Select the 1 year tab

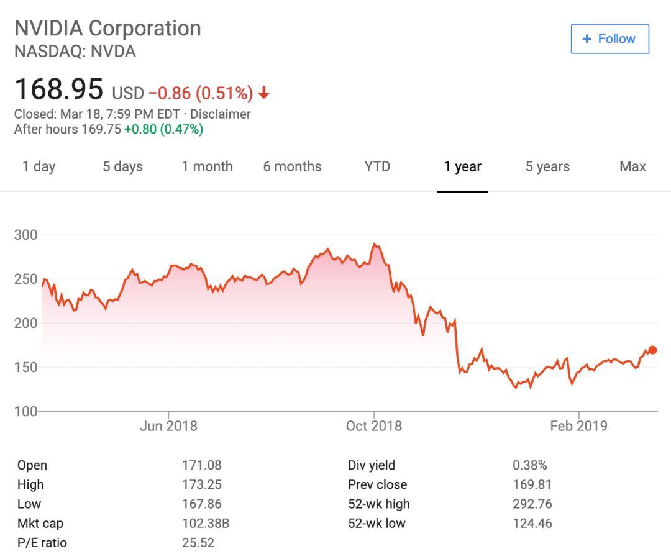point(463,166)
